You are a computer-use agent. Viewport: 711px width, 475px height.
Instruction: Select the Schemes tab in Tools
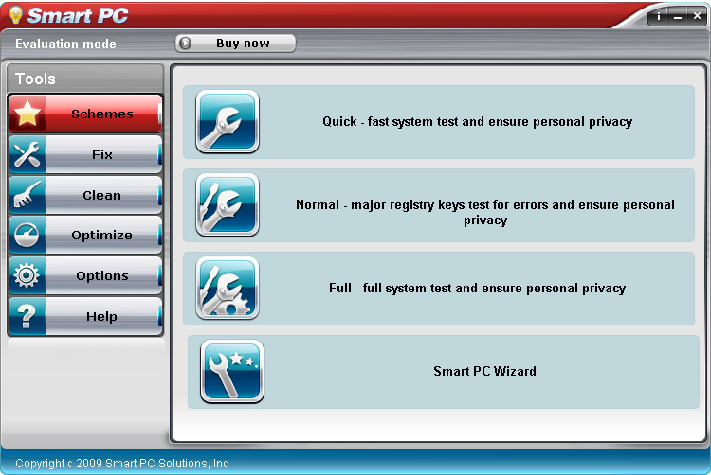(x=85, y=114)
